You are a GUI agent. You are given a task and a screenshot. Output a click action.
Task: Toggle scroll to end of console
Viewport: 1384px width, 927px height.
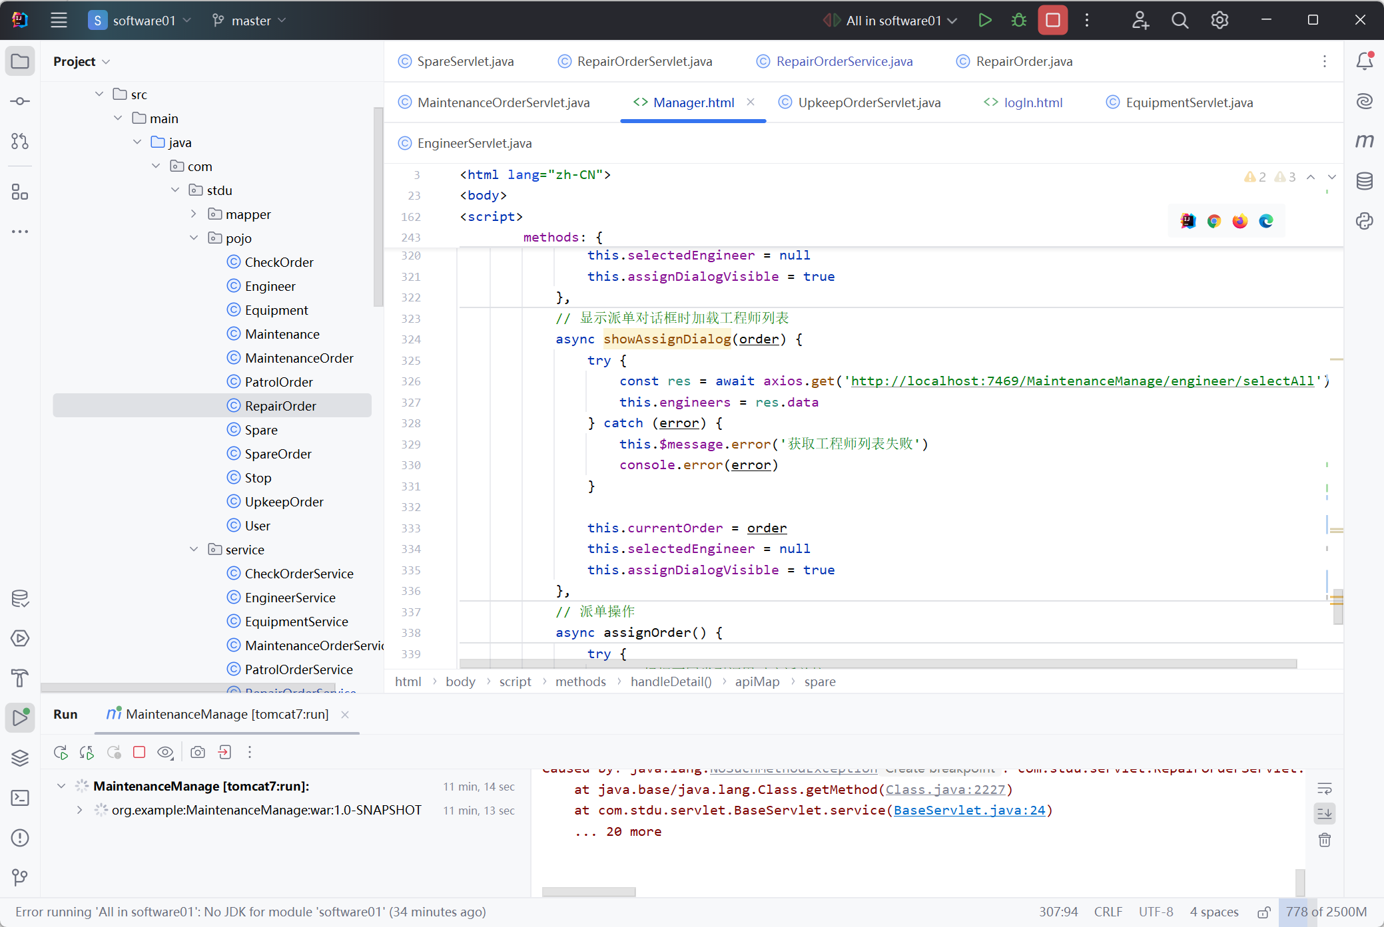[x=1324, y=813]
